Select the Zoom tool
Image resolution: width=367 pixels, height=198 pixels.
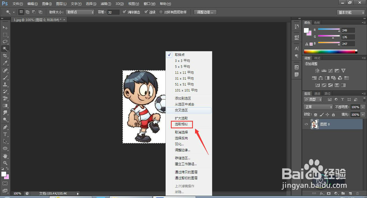coord(5,163)
